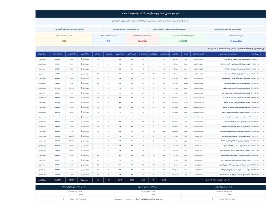
Task: Select the 'إجمالي الوارد' column header
Action: point(154,54)
